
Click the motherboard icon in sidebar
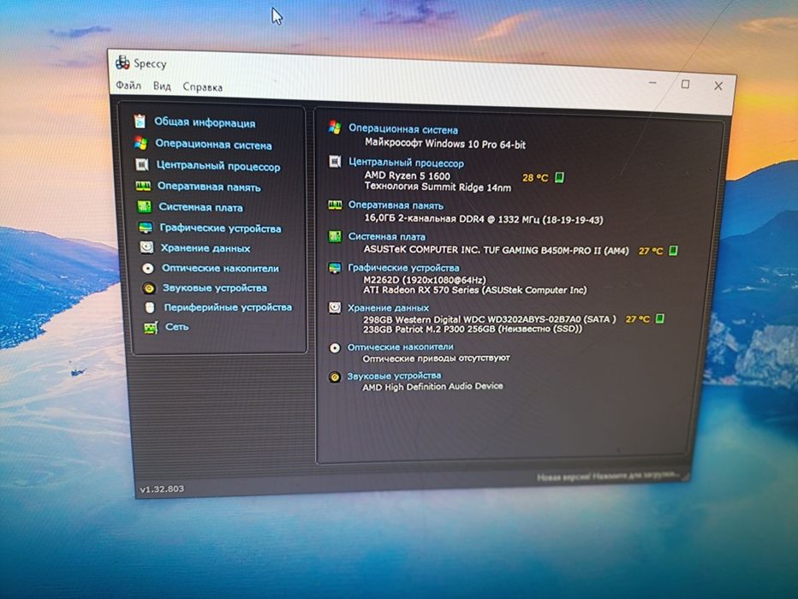point(145,206)
